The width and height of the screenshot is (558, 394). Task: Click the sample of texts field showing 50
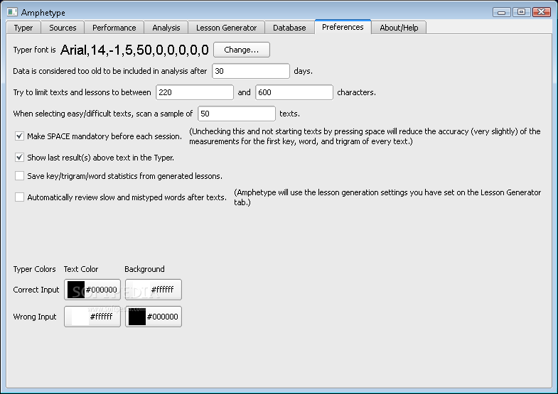237,114
